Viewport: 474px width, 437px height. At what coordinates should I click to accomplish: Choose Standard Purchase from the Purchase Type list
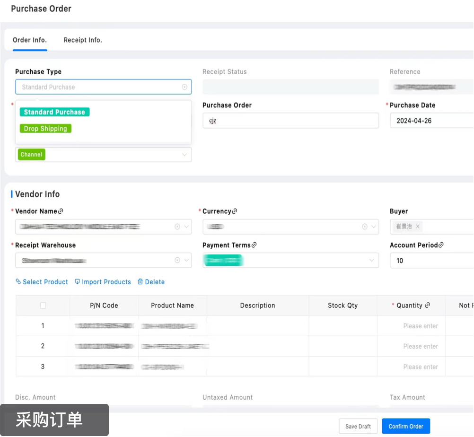coord(54,112)
